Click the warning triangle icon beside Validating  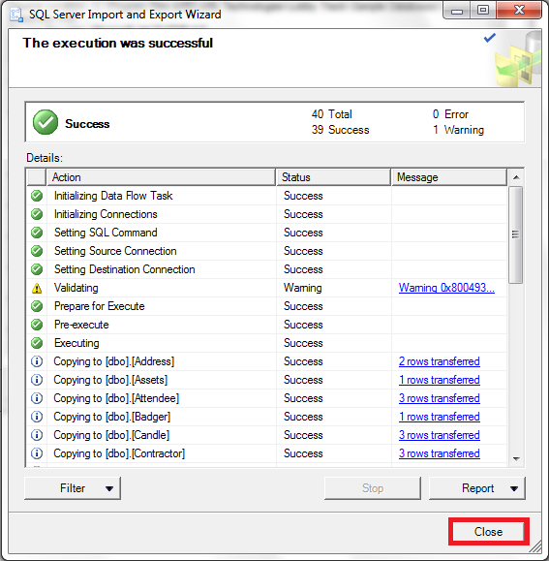tap(37, 288)
